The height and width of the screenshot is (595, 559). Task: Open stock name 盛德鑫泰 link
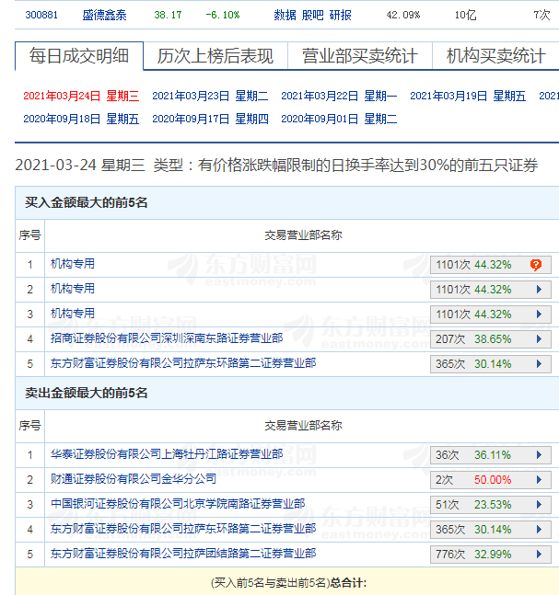click(104, 15)
